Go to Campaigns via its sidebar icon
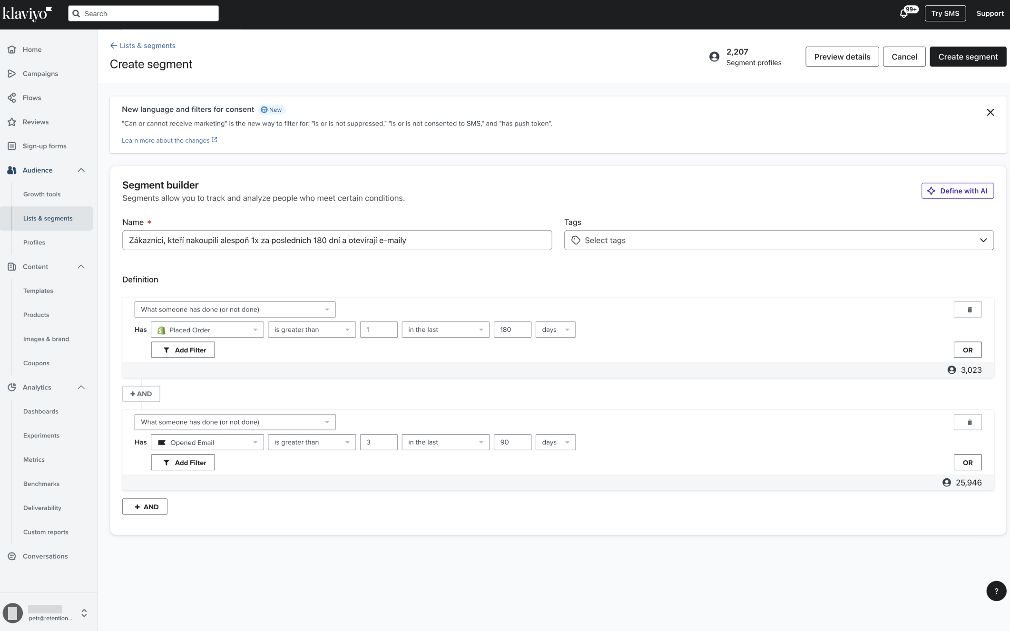1010x631 pixels. pos(12,73)
